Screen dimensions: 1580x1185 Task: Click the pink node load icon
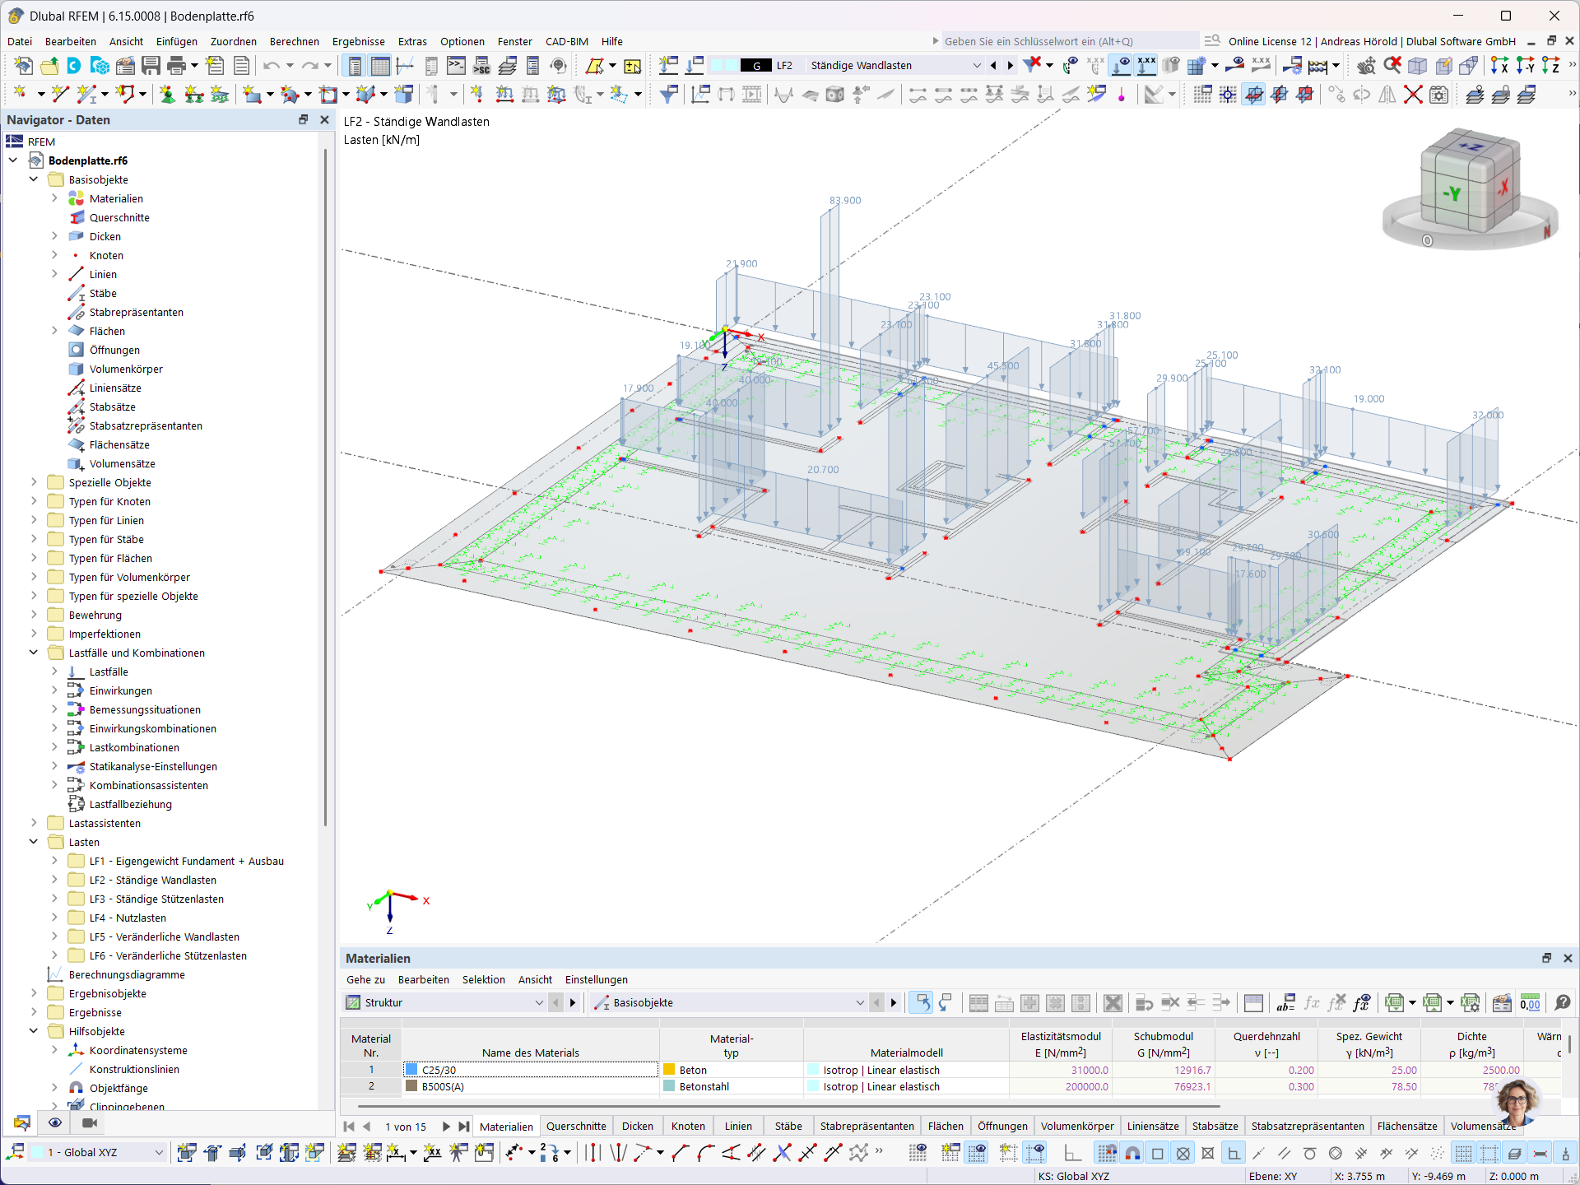coord(1122,95)
